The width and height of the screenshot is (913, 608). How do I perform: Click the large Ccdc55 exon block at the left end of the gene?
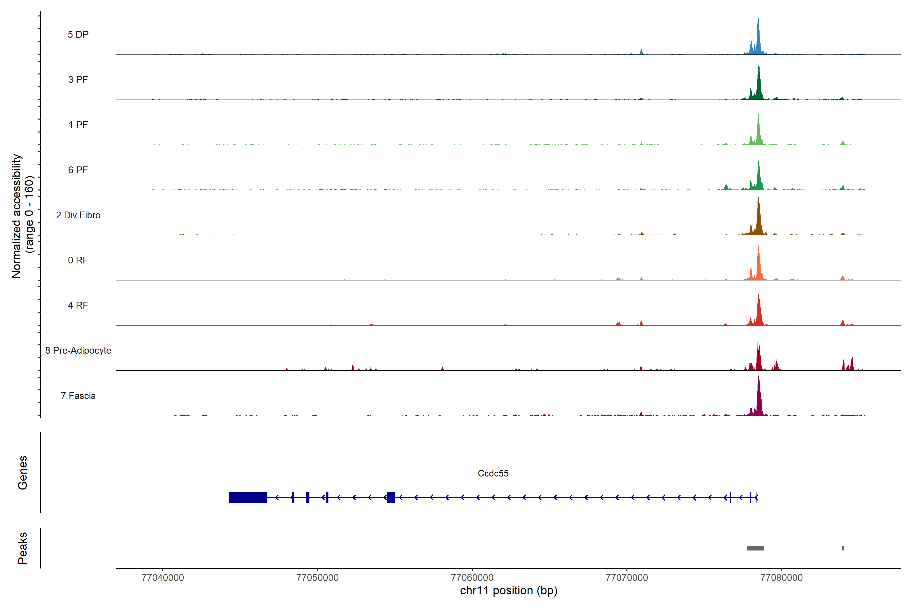pyautogui.click(x=248, y=497)
